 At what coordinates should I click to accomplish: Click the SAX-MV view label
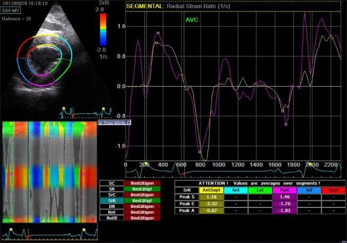(x=12, y=11)
